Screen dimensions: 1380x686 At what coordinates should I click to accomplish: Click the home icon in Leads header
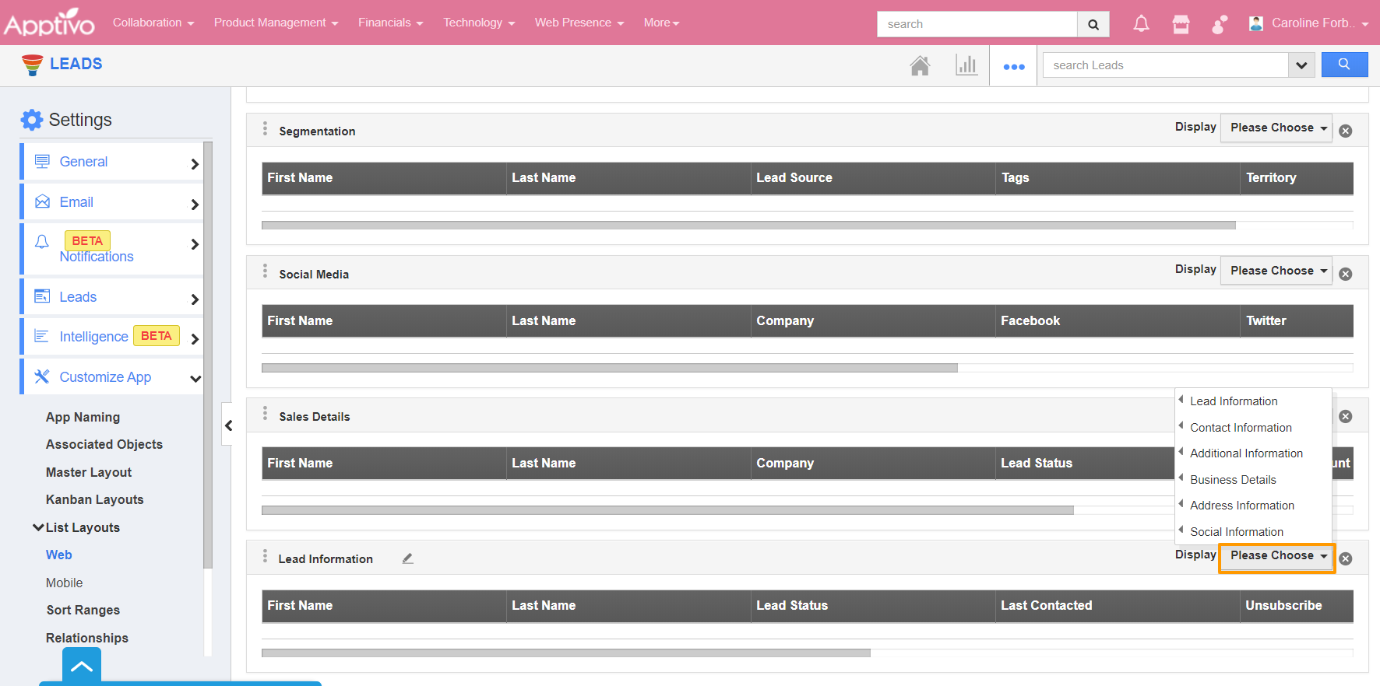click(920, 66)
